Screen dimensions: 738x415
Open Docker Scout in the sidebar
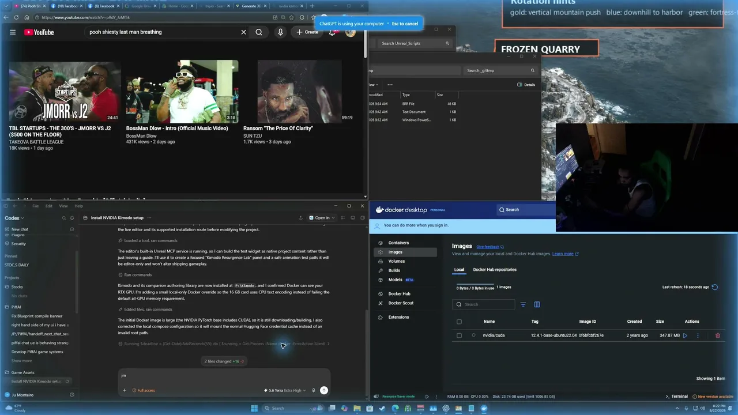point(401,303)
